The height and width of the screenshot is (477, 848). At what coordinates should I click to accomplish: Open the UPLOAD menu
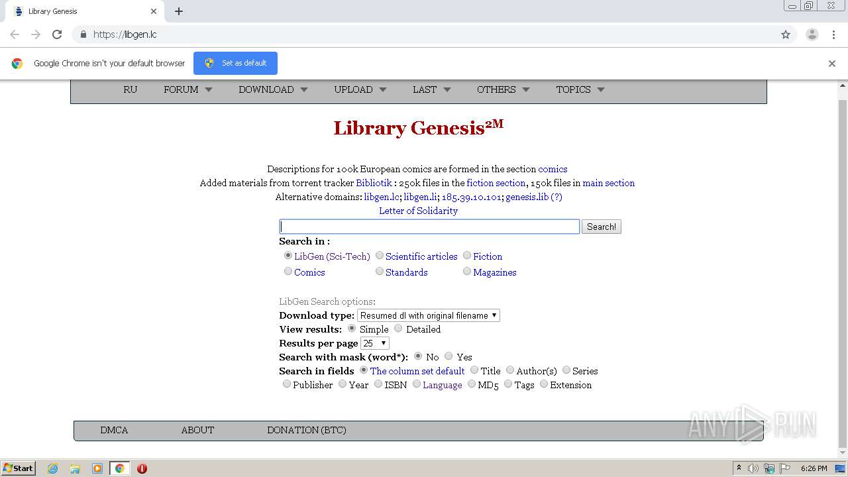click(x=353, y=89)
